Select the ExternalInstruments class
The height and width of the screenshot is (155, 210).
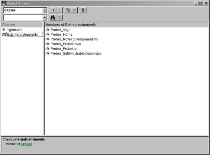click(x=22, y=35)
